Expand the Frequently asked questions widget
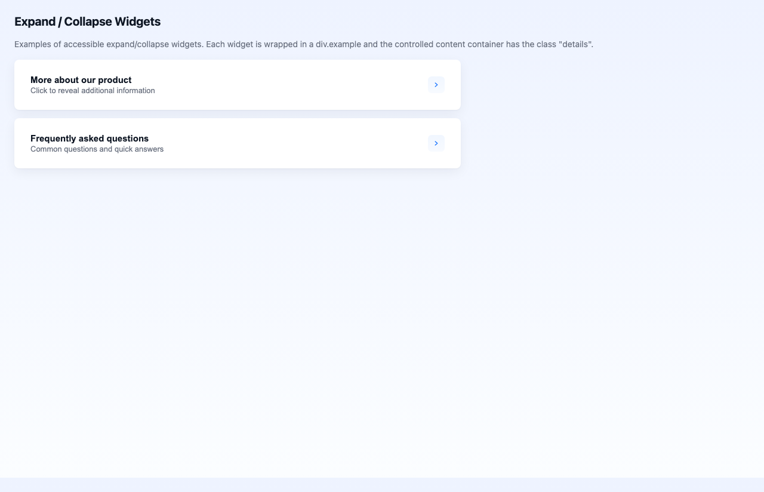The height and width of the screenshot is (492, 764). [436, 143]
